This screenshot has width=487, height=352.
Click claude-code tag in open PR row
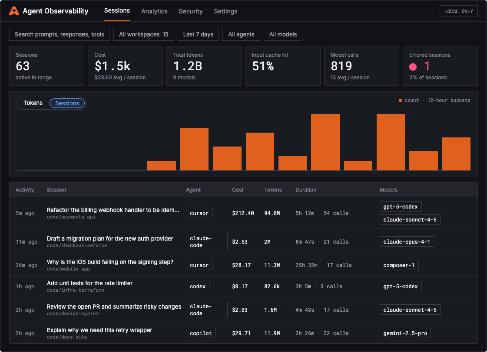tap(206, 310)
